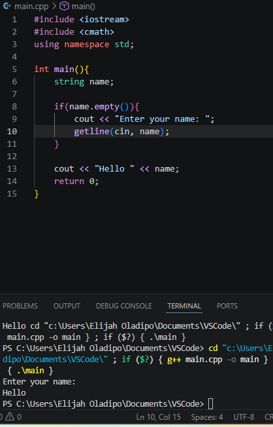The image size is (273, 427).
Task: Click 'using namespace std;' on line 3
Action: coord(84,45)
